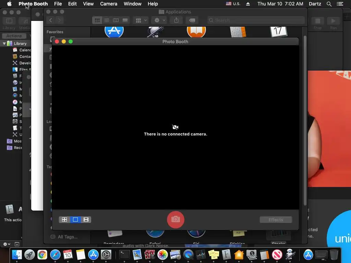The width and height of the screenshot is (351, 263).
Task: Click the Finder share button
Action: pyautogui.click(x=177, y=20)
